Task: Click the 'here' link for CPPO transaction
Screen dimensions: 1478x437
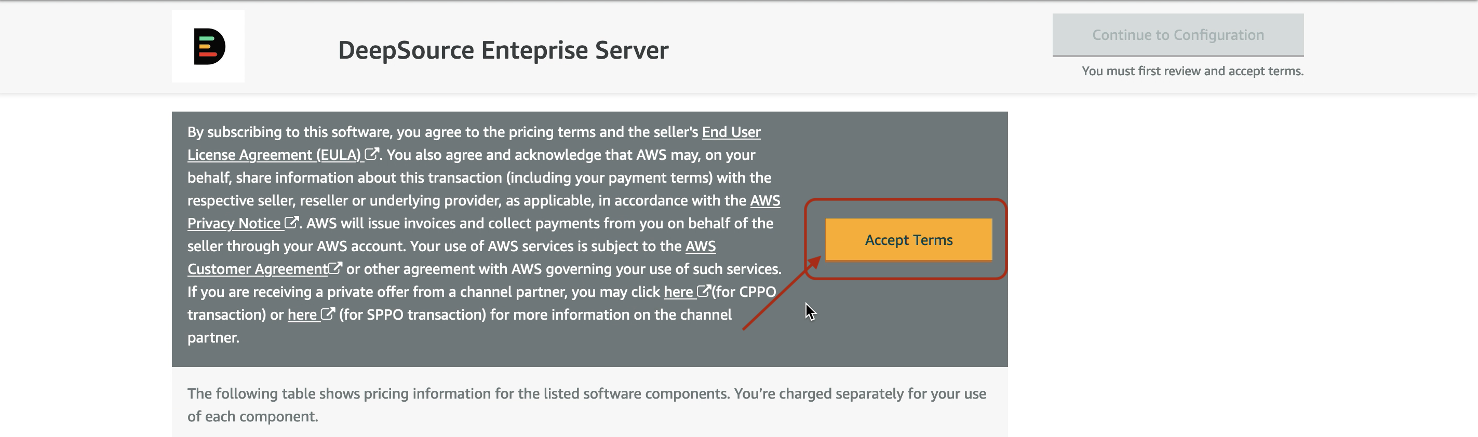Action: coord(679,292)
